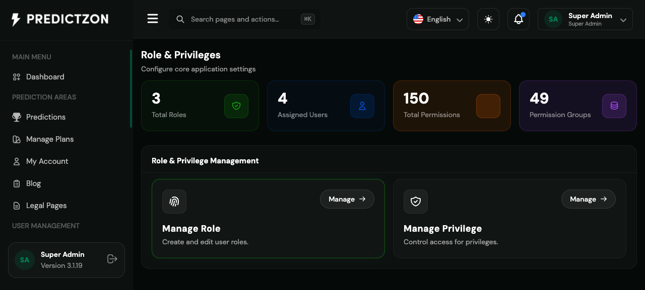Click the 'Assigned Users' label
The height and width of the screenshot is (290, 645).
pyautogui.click(x=302, y=115)
